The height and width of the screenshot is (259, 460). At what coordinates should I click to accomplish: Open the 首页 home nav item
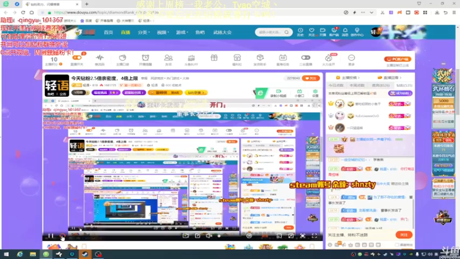tap(108, 32)
